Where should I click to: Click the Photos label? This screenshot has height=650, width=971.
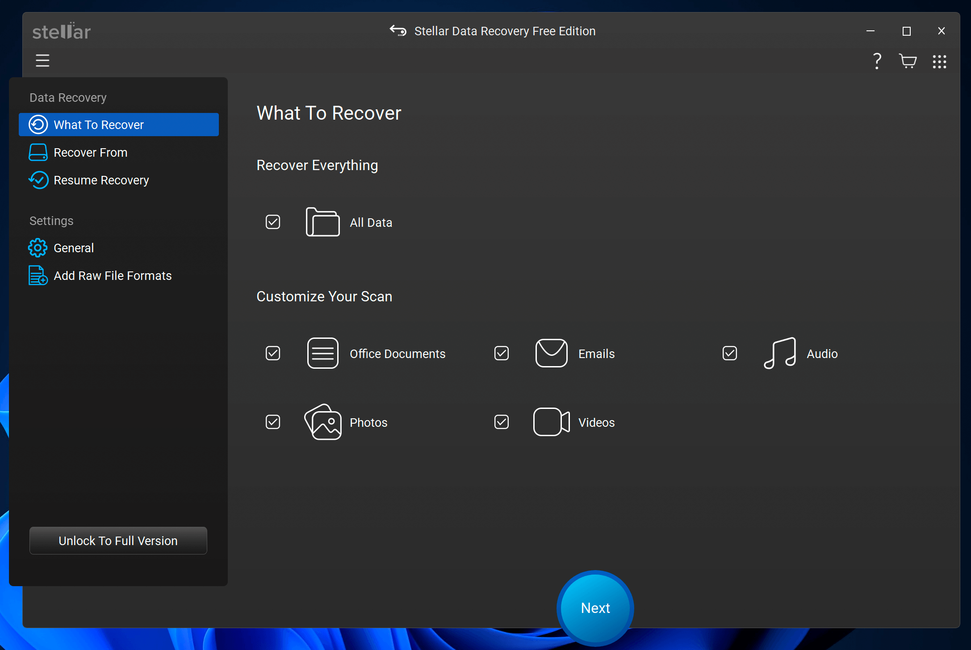pos(368,422)
